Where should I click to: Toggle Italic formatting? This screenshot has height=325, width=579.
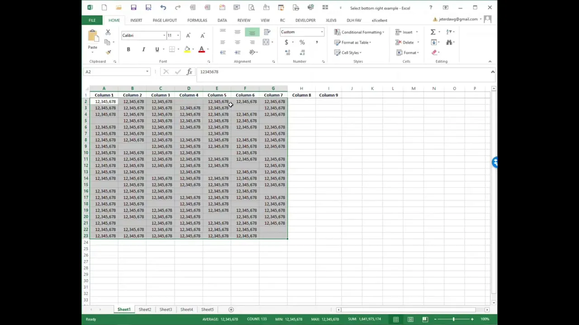tap(143, 49)
